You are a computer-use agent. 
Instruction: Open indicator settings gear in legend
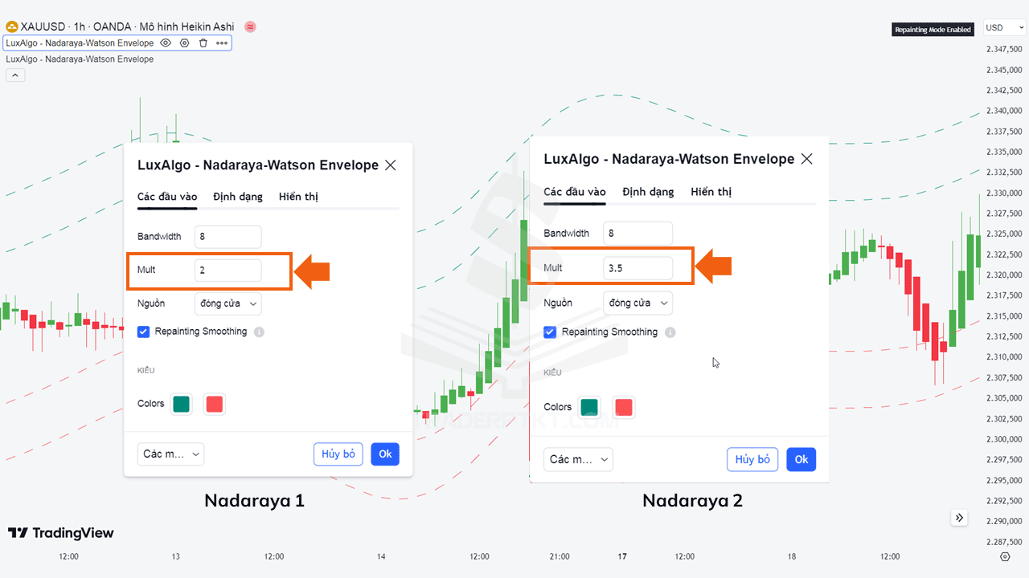pyautogui.click(x=184, y=43)
